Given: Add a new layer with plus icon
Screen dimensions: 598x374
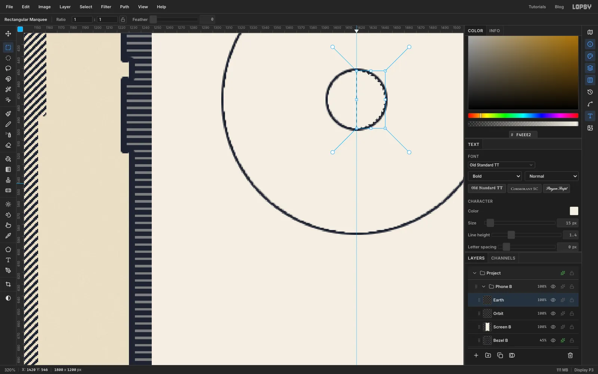Looking at the screenshot, I should coord(476,355).
